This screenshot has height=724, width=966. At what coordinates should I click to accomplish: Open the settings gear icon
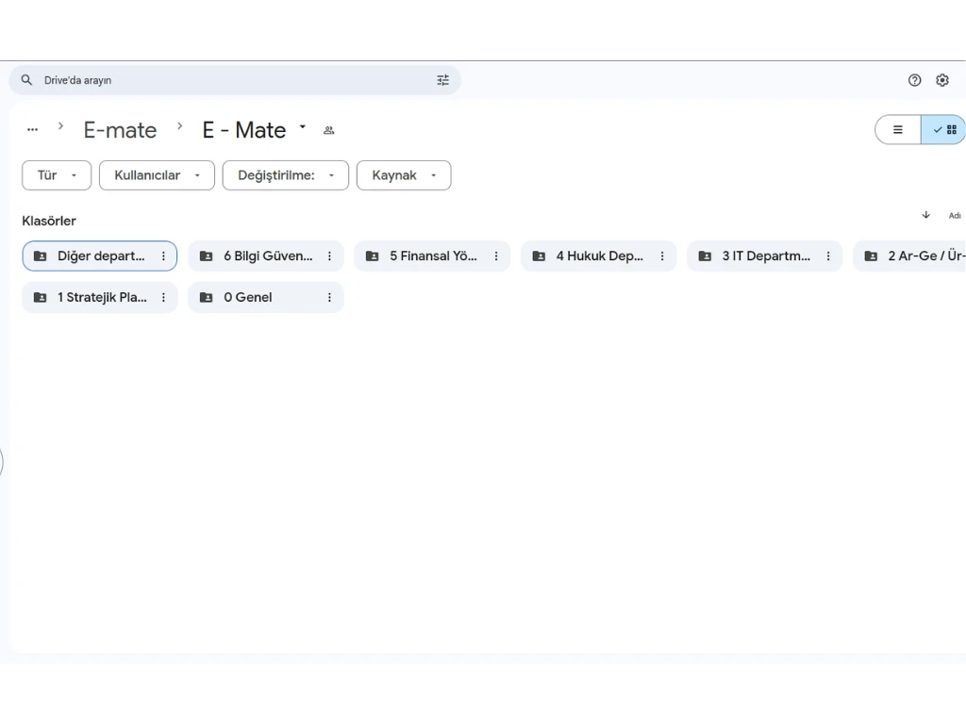click(x=942, y=80)
